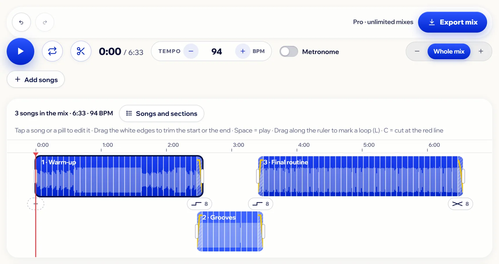This screenshot has height=264, width=499.
Task: Open the crossfade pill at the mix end
Action: click(460, 204)
